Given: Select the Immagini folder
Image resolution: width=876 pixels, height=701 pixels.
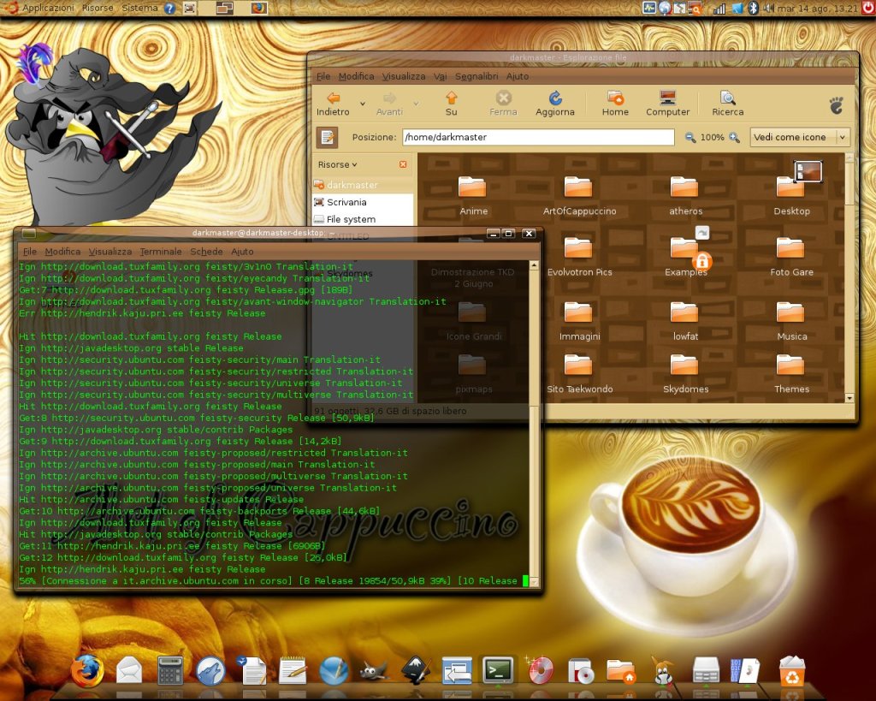Looking at the screenshot, I should (579, 322).
